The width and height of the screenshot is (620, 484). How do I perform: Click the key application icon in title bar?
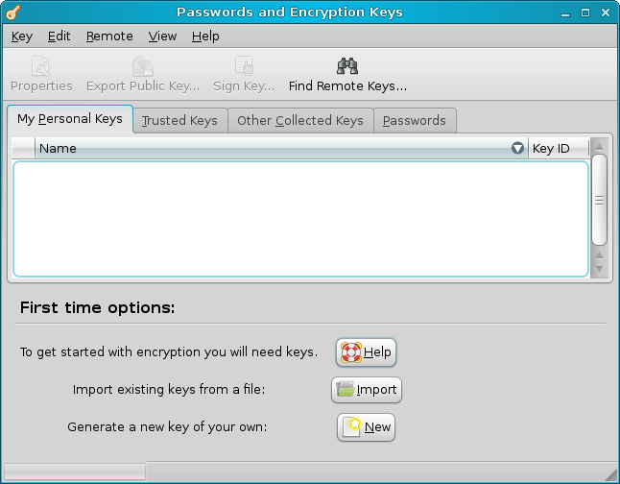click(13, 12)
